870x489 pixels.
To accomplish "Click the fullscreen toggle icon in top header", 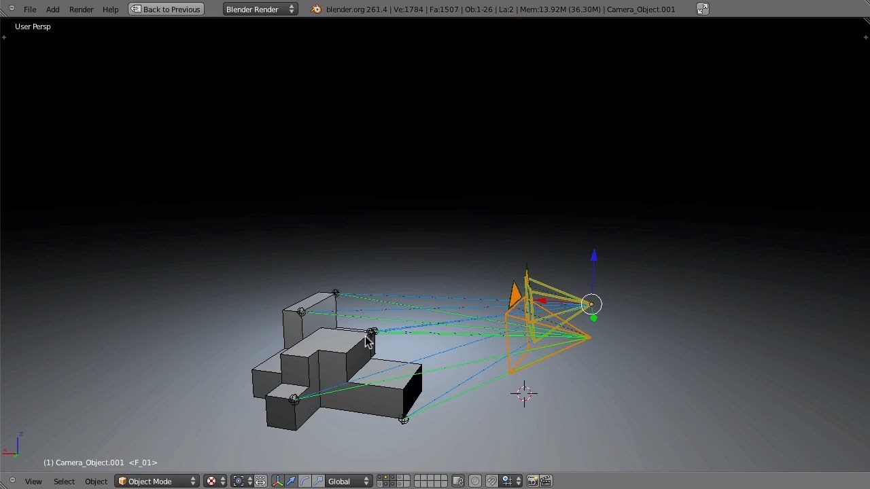I will (x=702, y=9).
